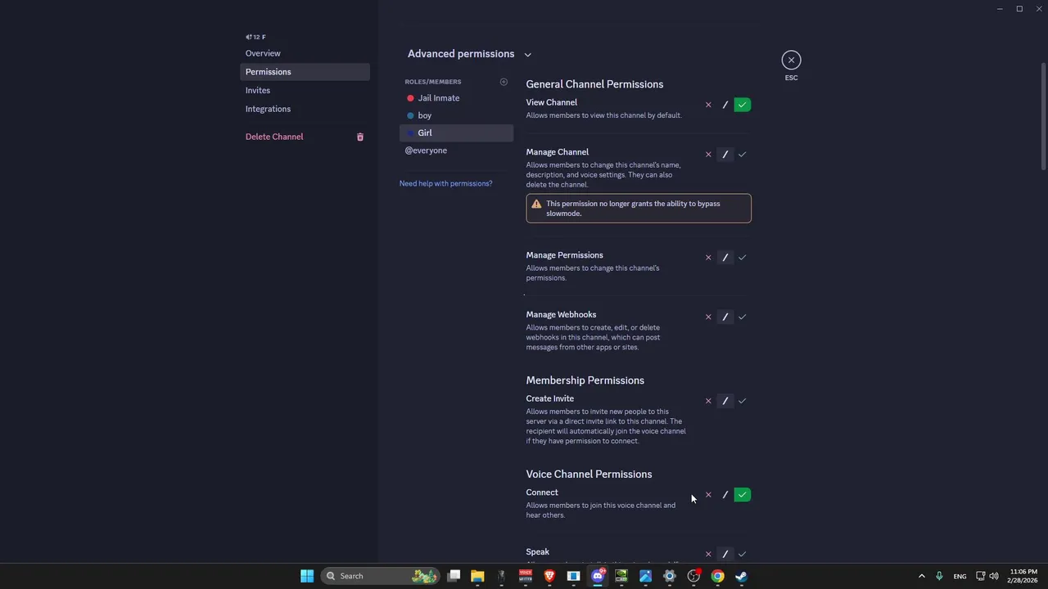This screenshot has width=1048, height=589.
Task: Open Need help with permissions link
Action: pos(445,183)
